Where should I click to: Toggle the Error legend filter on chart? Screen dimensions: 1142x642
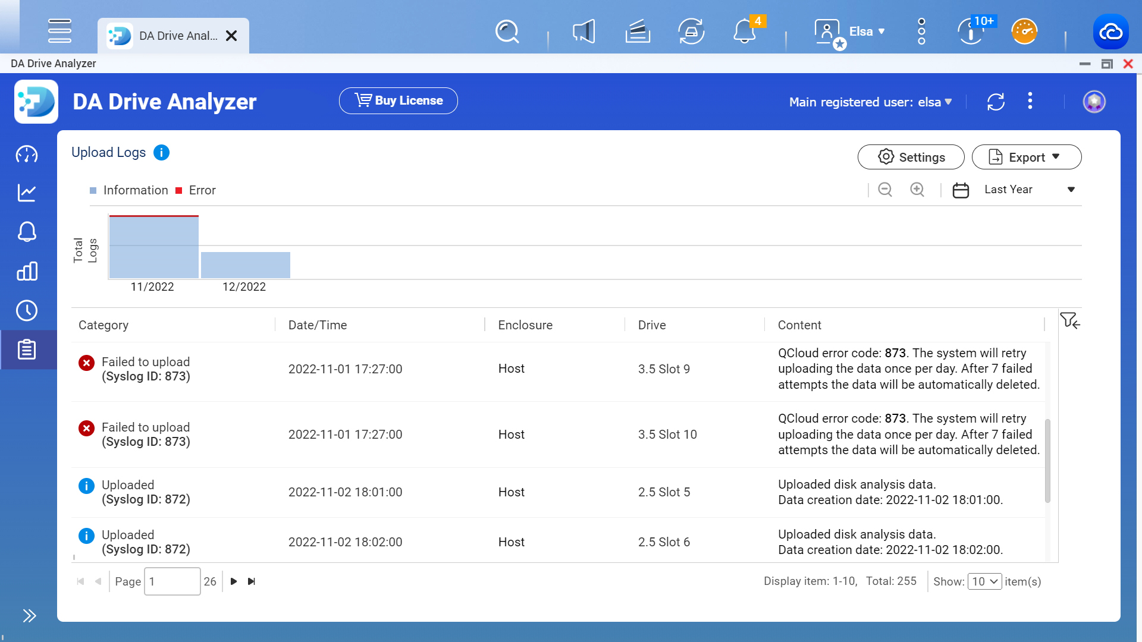point(195,190)
